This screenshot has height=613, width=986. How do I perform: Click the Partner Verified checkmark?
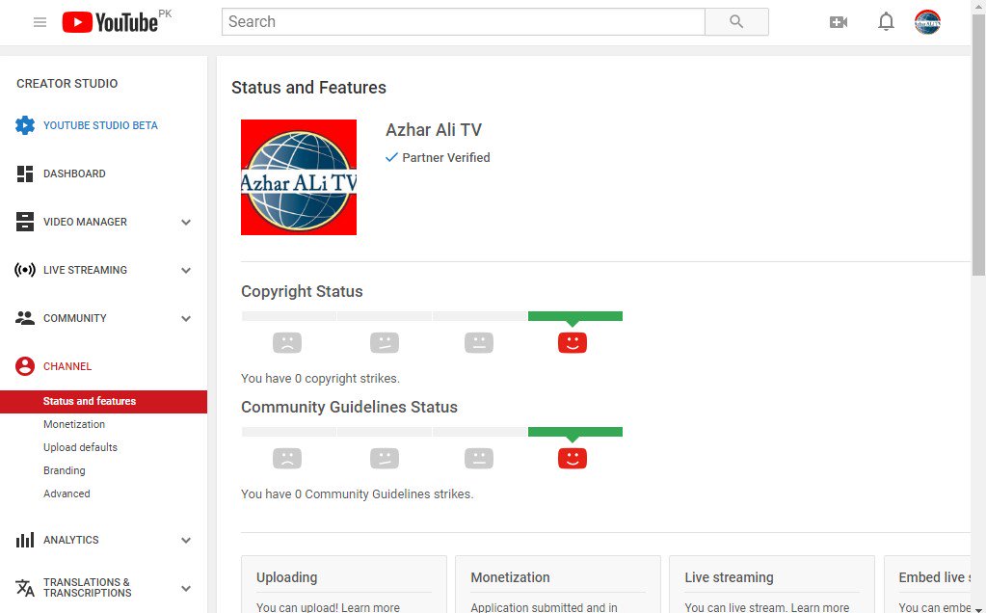391,157
